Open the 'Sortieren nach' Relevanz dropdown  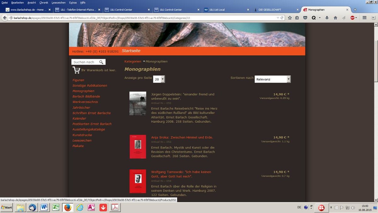pyautogui.click(x=272, y=79)
